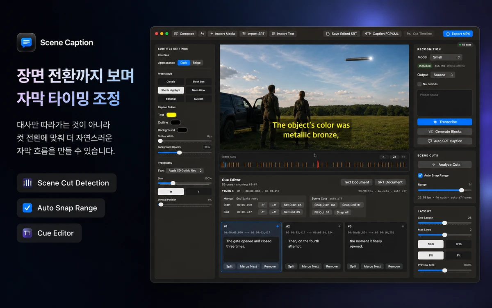Image resolution: width=492 pixels, height=308 pixels.
Task: Select the Custom preset style
Action: click(199, 99)
